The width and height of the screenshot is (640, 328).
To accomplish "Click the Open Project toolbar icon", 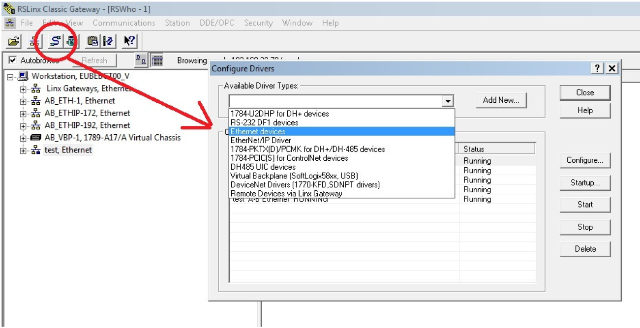I will pos(14,42).
